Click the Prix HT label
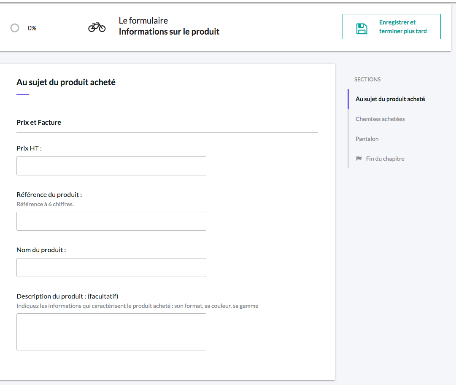Viewport: 456px width, 385px height. 29,148
